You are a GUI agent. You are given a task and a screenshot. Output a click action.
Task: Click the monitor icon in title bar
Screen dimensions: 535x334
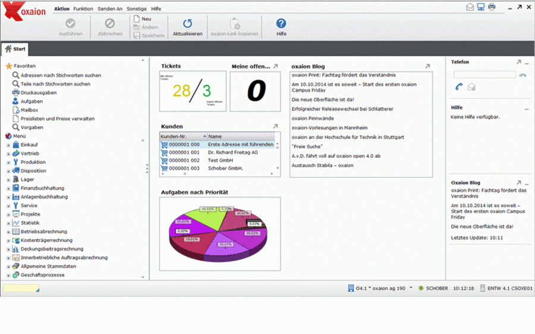(x=481, y=7)
